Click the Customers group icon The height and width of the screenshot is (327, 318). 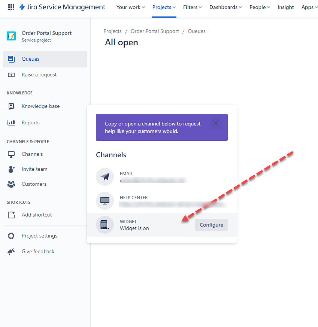(11, 184)
